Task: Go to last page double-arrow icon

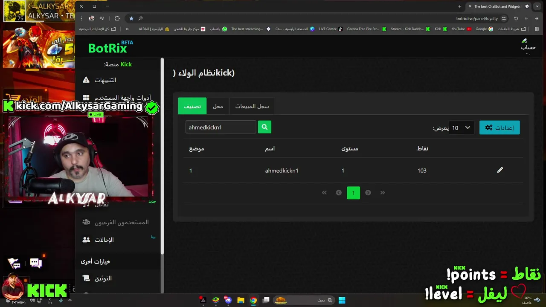Action: [x=383, y=193]
